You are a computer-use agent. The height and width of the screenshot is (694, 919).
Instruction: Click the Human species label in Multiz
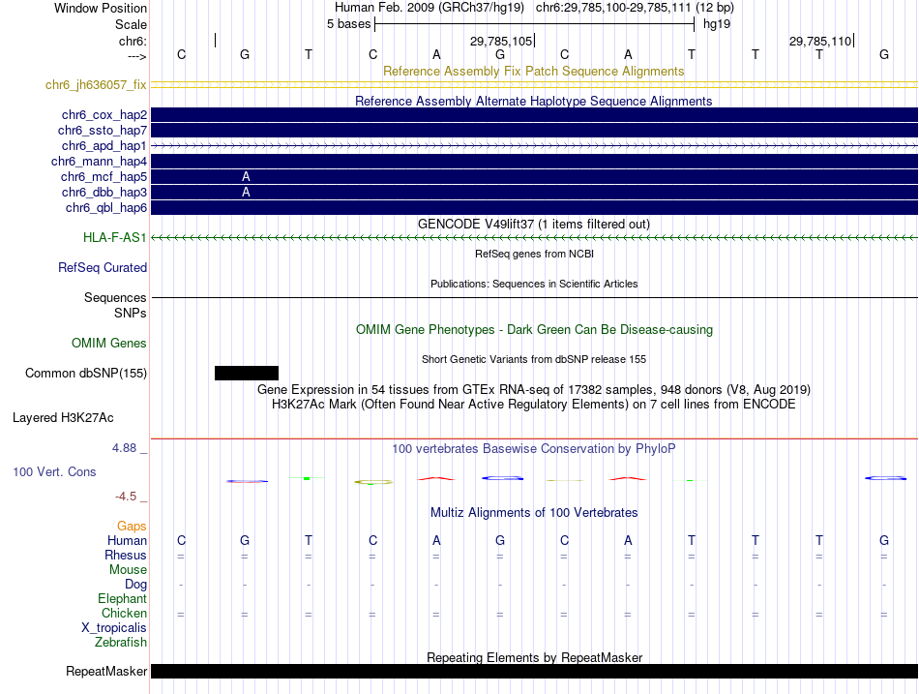127,540
